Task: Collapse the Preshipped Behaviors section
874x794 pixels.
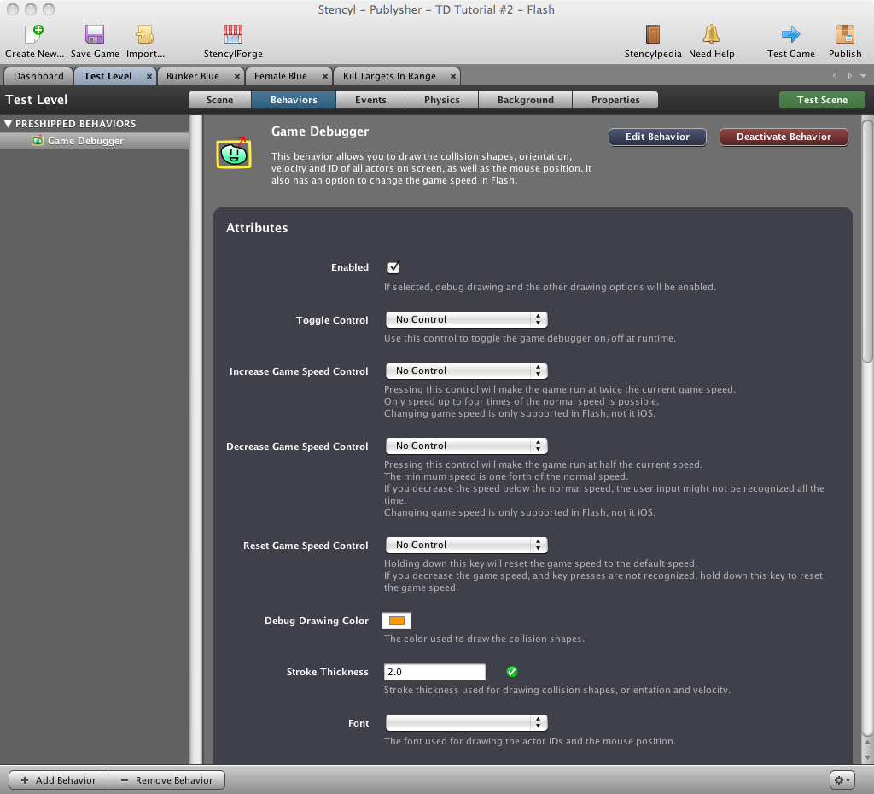Action: click(9, 124)
